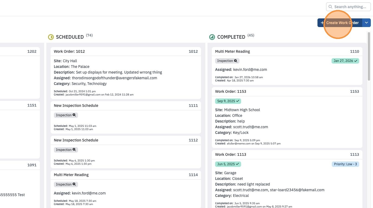
Task: Open the Work Order: 1113 card title
Action: coord(231,154)
